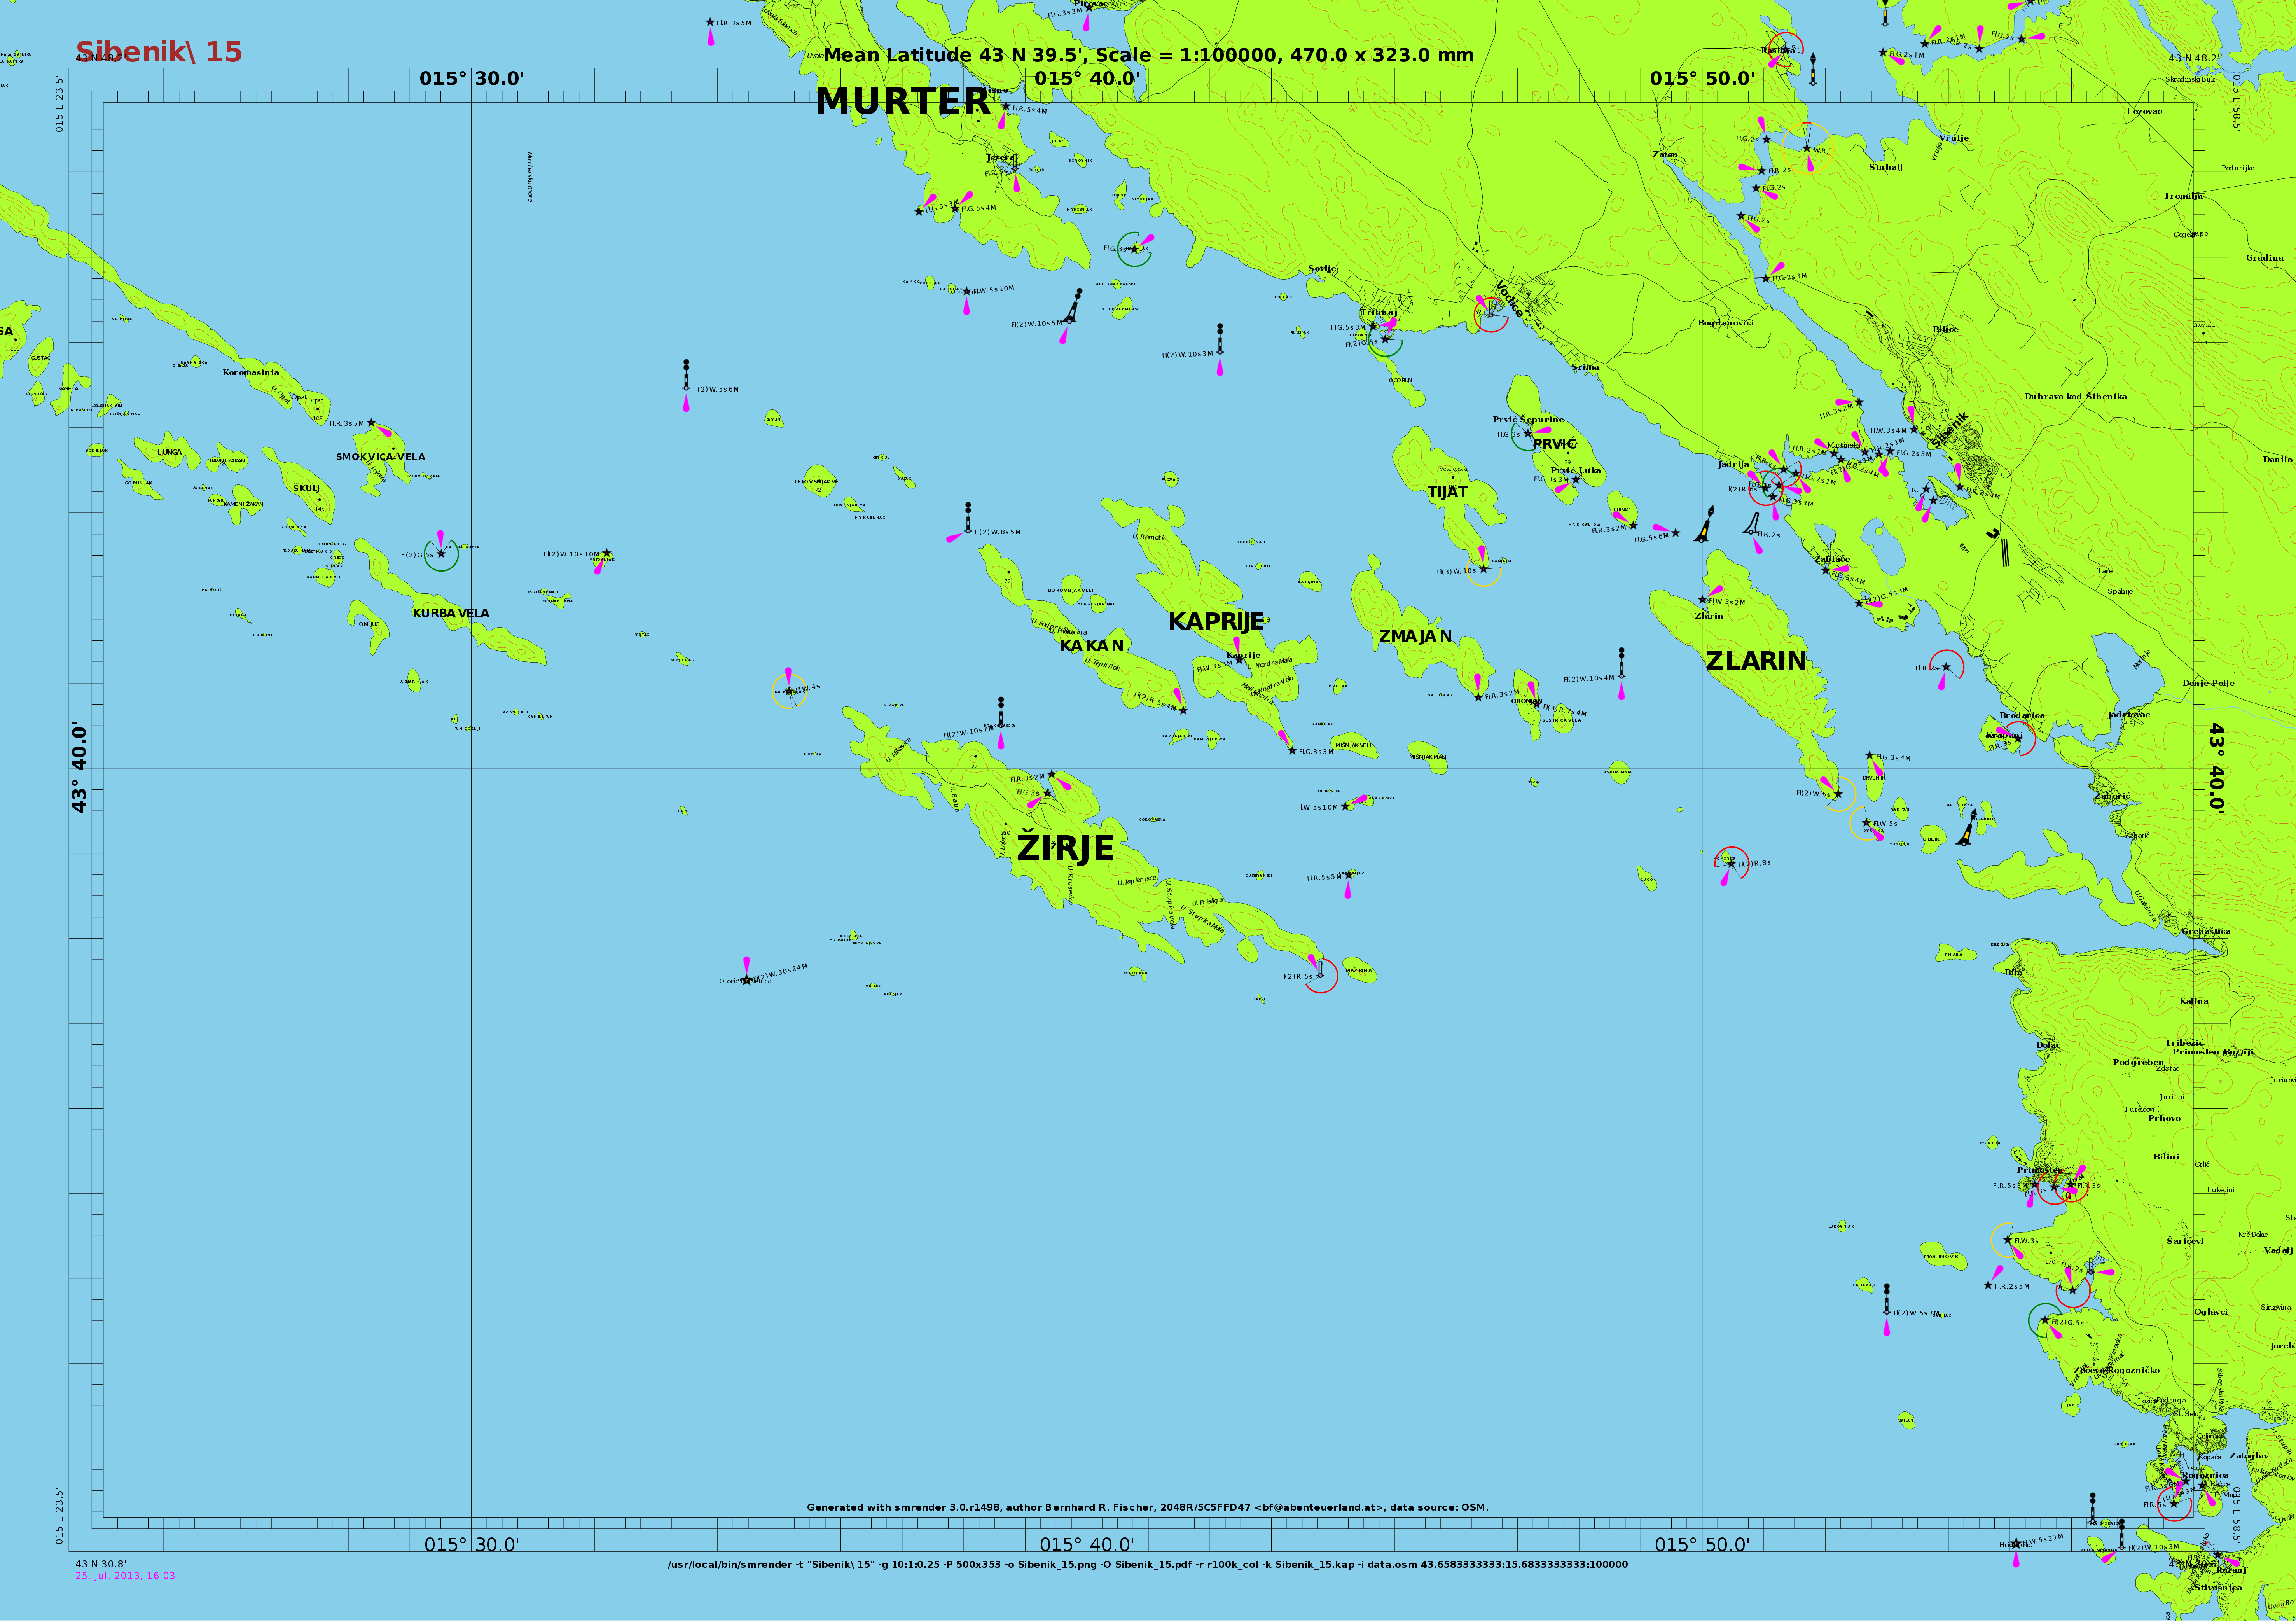Click the Fl(2)W.10s3M beacon west of Tribunj
This screenshot has height=1621, width=2296.
tap(1220, 339)
